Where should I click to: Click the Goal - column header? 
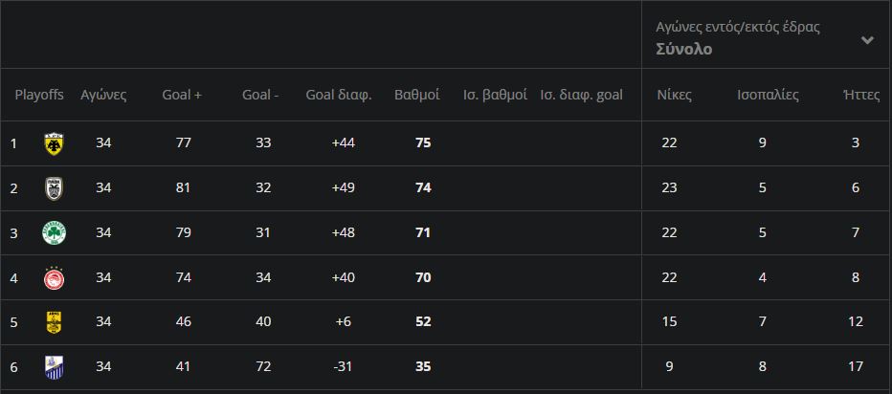pos(260,95)
